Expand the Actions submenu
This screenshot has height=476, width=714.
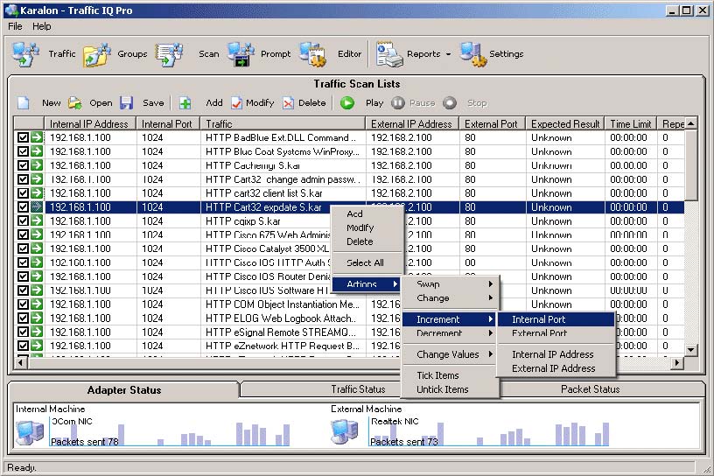pyautogui.click(x=367, y=283)
